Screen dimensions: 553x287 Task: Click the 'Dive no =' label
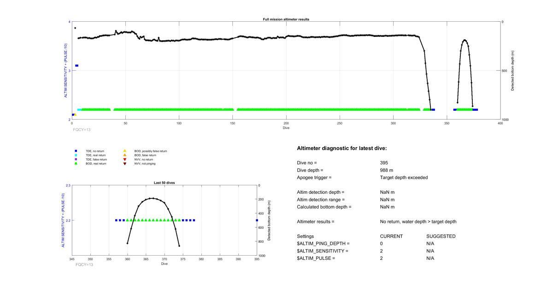coord(307,163)
